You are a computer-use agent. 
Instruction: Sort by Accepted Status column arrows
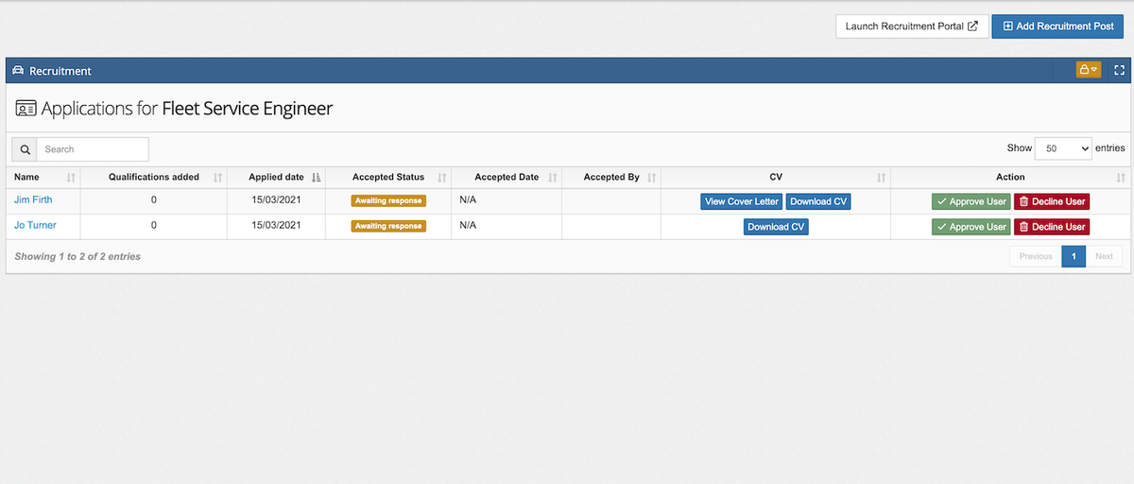click(442, 178)
